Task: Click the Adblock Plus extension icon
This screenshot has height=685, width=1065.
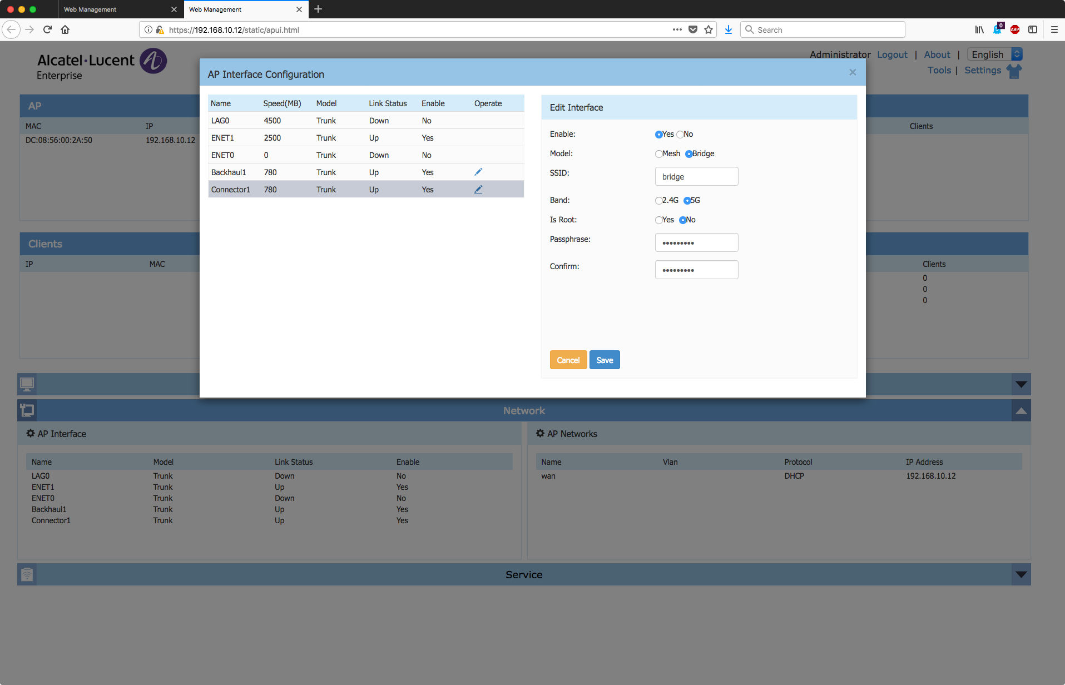Action: tap(1015, 29)
